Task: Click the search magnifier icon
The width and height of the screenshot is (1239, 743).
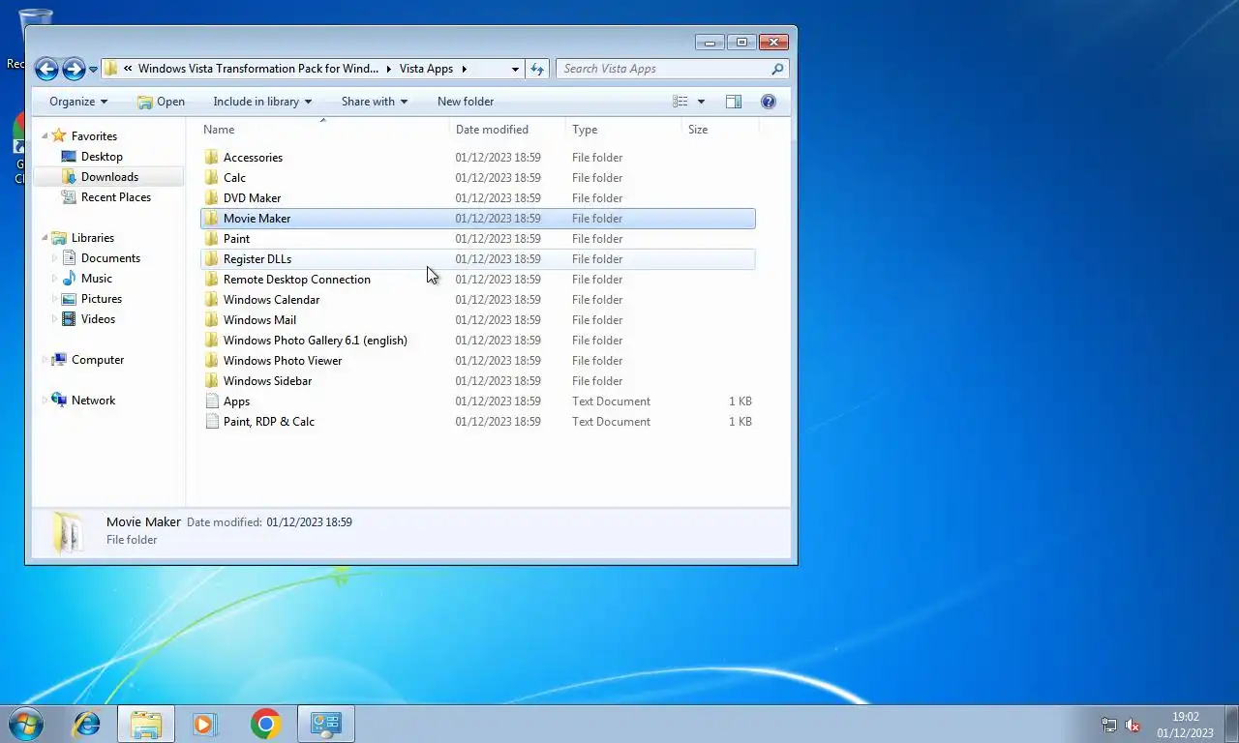Action: [777, 69]
